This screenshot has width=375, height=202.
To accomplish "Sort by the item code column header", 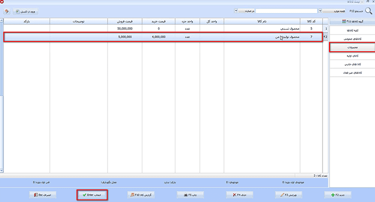I will (311, 22).
